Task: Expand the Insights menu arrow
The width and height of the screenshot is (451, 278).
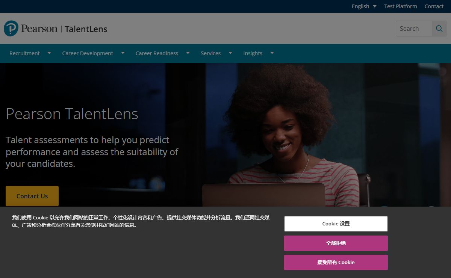Action: tap(272, 53)
